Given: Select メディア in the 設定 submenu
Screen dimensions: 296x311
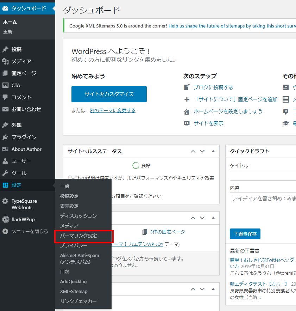Looking at the screenshot, I should point(69,226).
